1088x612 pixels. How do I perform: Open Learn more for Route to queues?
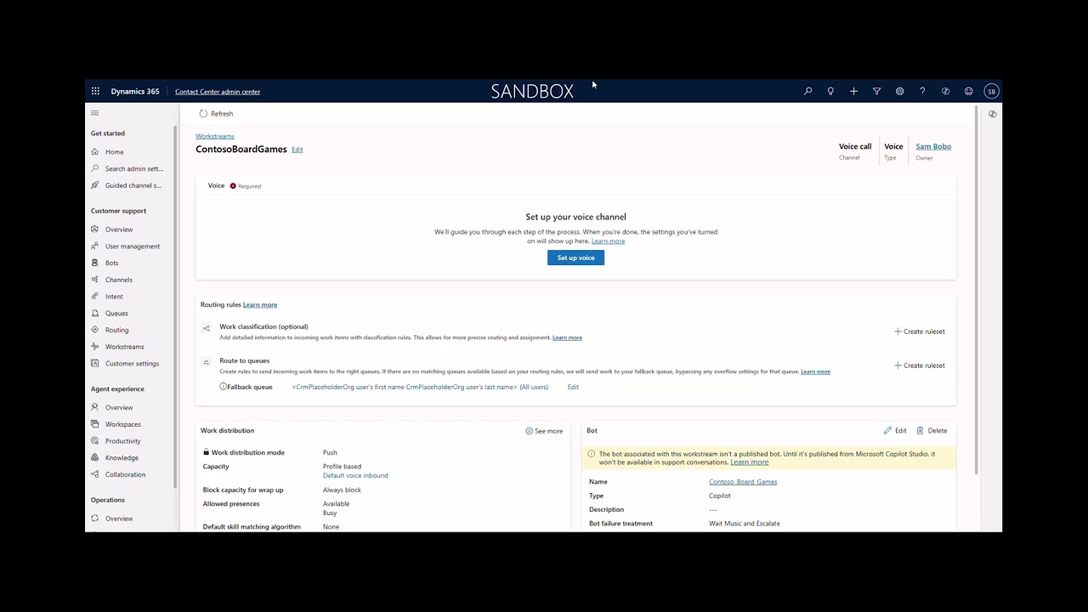click(815, 371)
